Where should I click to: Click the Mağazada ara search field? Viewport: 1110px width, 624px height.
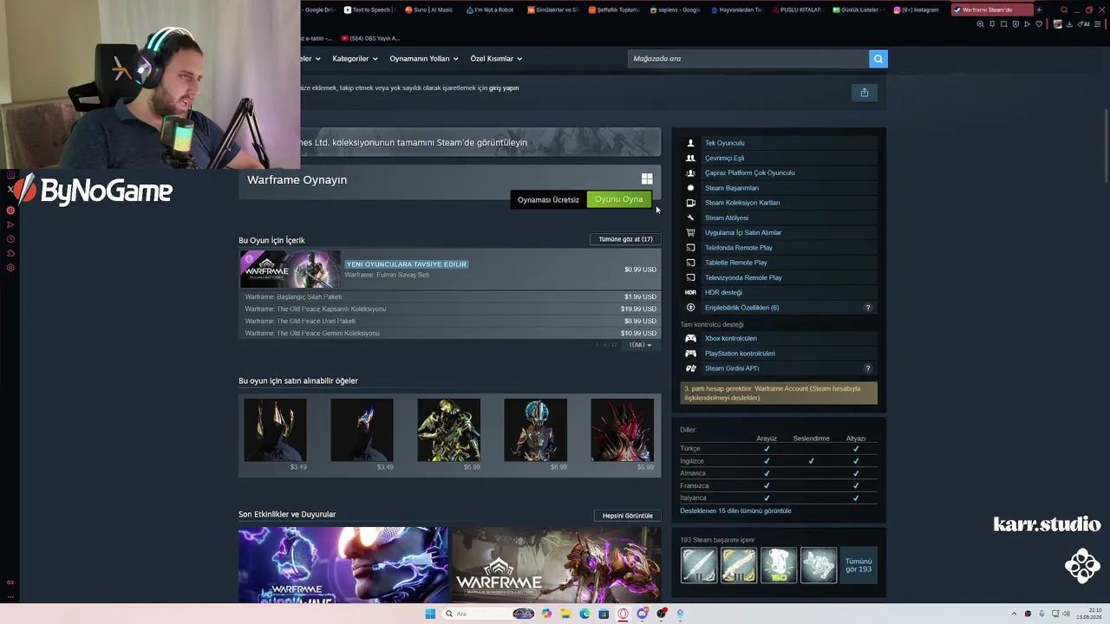(x=748, y=59)
